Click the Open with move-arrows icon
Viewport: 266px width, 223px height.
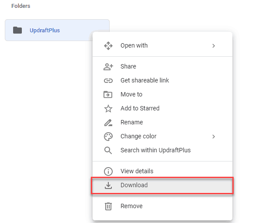[108, 46]
